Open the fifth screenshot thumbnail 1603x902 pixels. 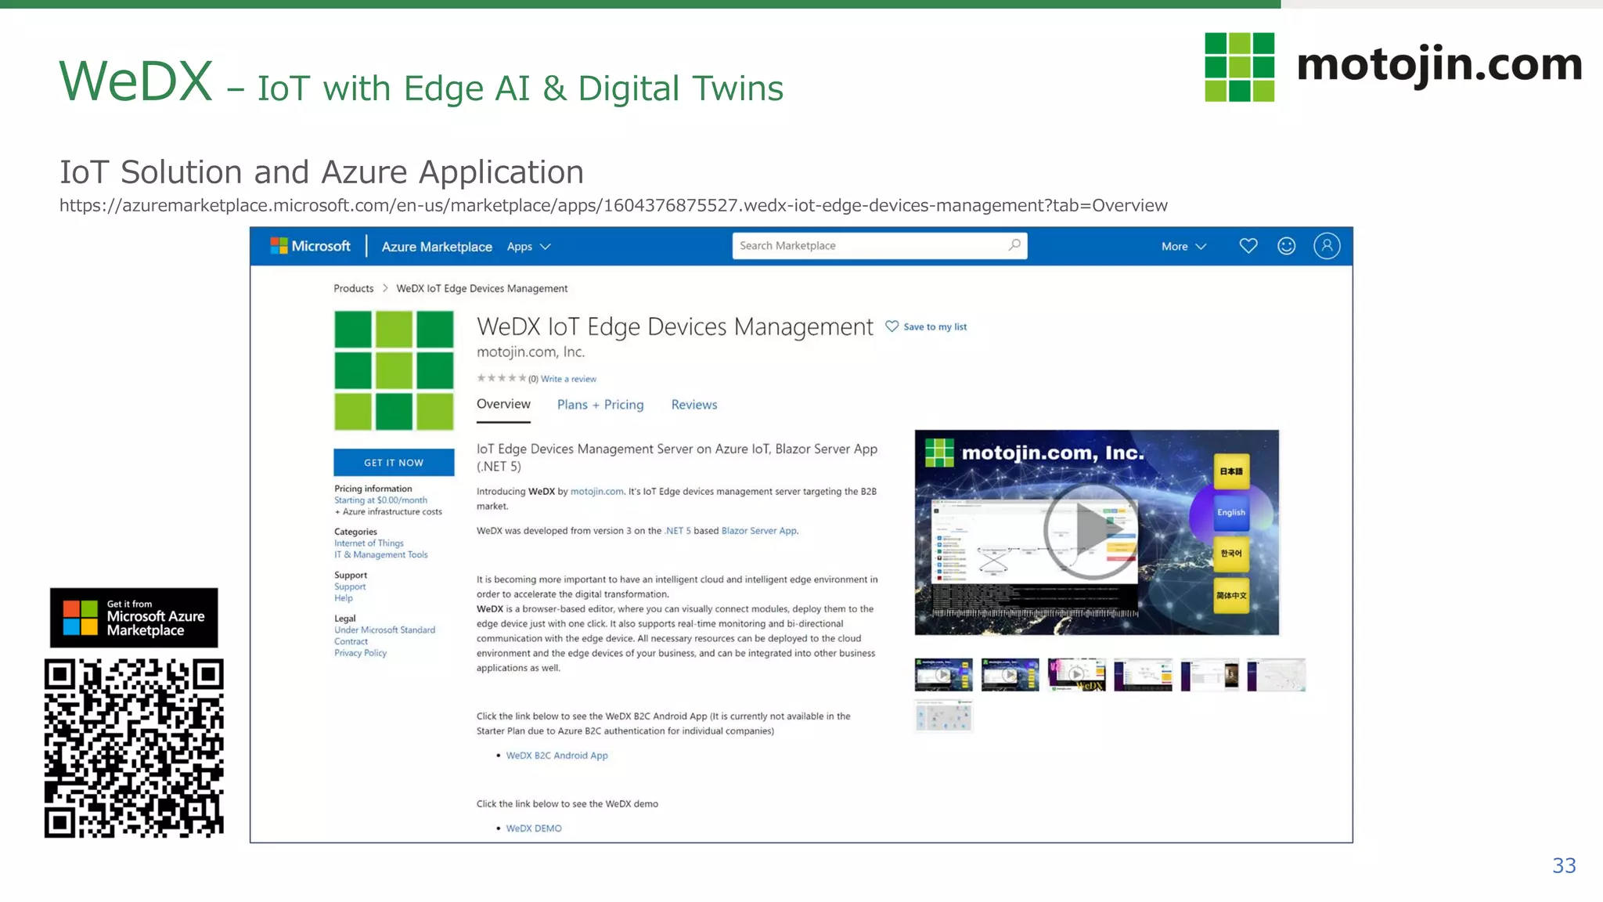tap(1210, 675)
